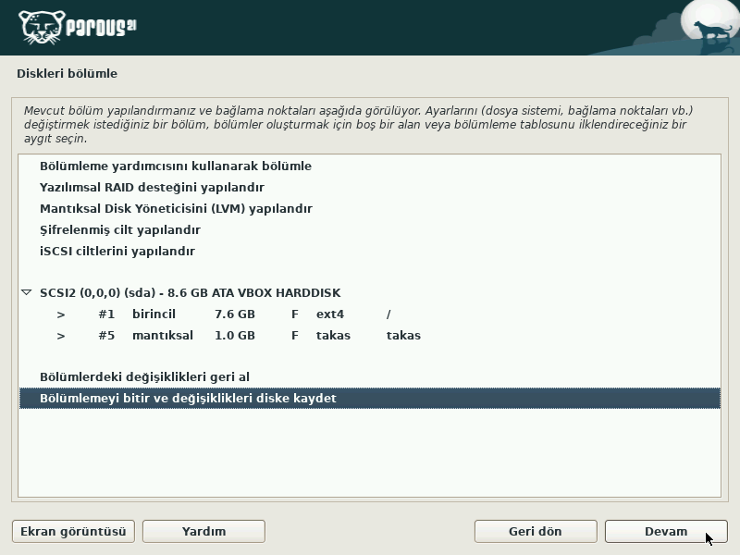
Task: Click the '>' marker on the #1 row
Action: tap(61, 314)
